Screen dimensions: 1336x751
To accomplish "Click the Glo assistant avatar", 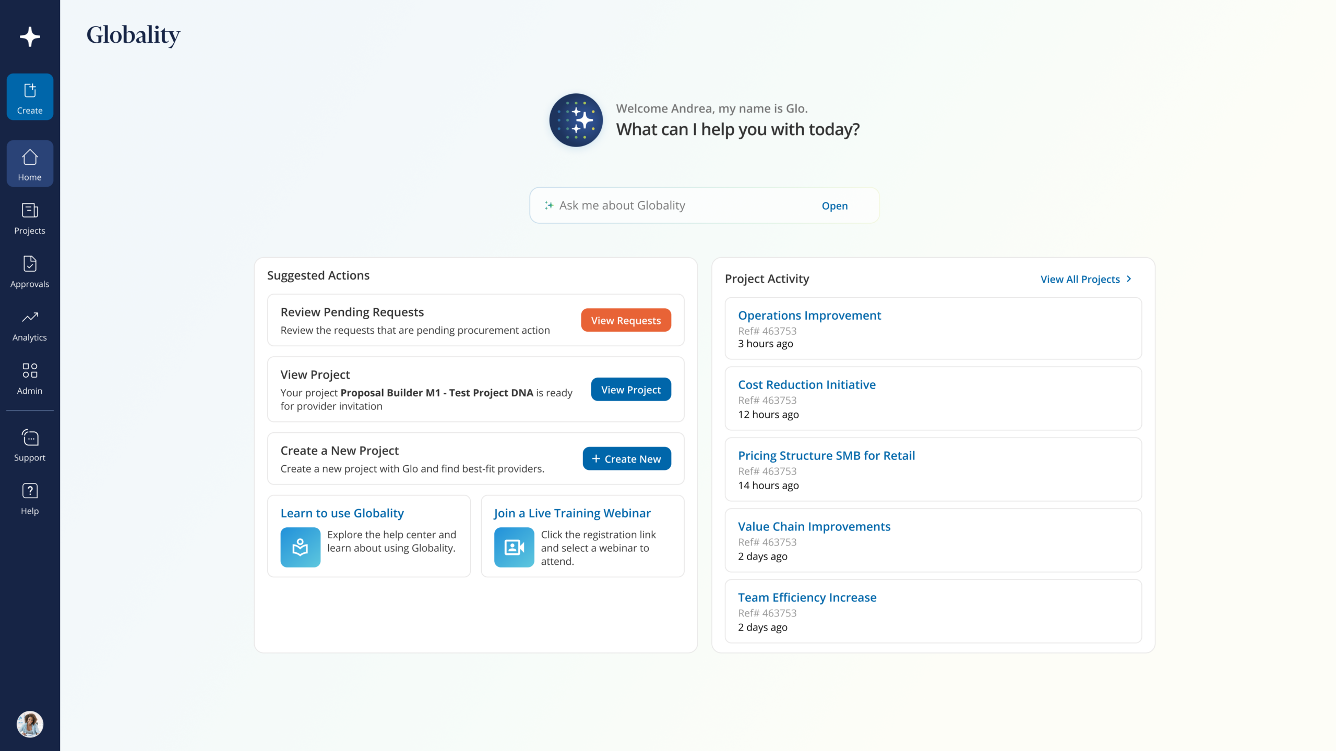I will 576,120.
